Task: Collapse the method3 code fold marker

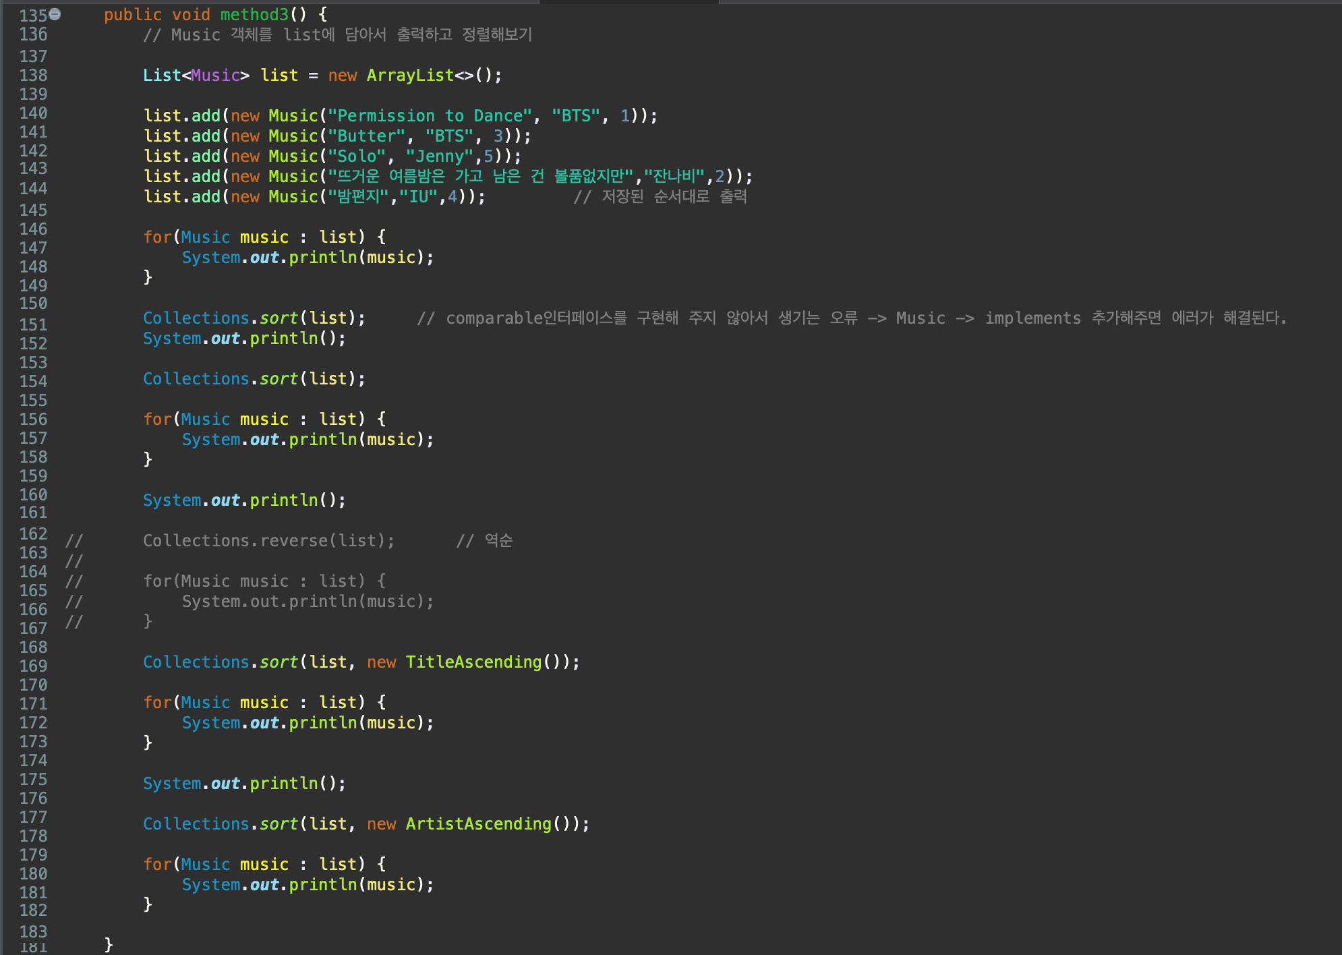Action: pos(55,14)
